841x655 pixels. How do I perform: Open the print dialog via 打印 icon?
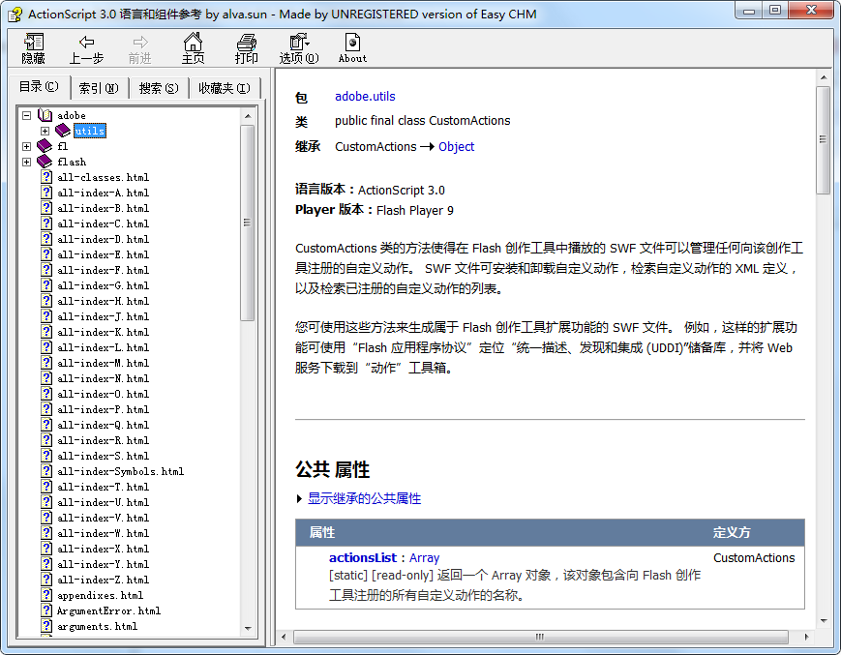coord(246,46)
